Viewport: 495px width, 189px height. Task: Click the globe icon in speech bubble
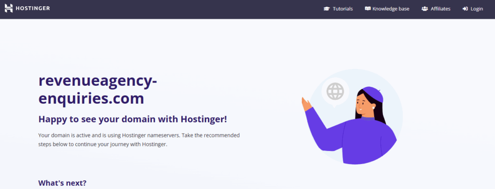(x=335, y=91)
